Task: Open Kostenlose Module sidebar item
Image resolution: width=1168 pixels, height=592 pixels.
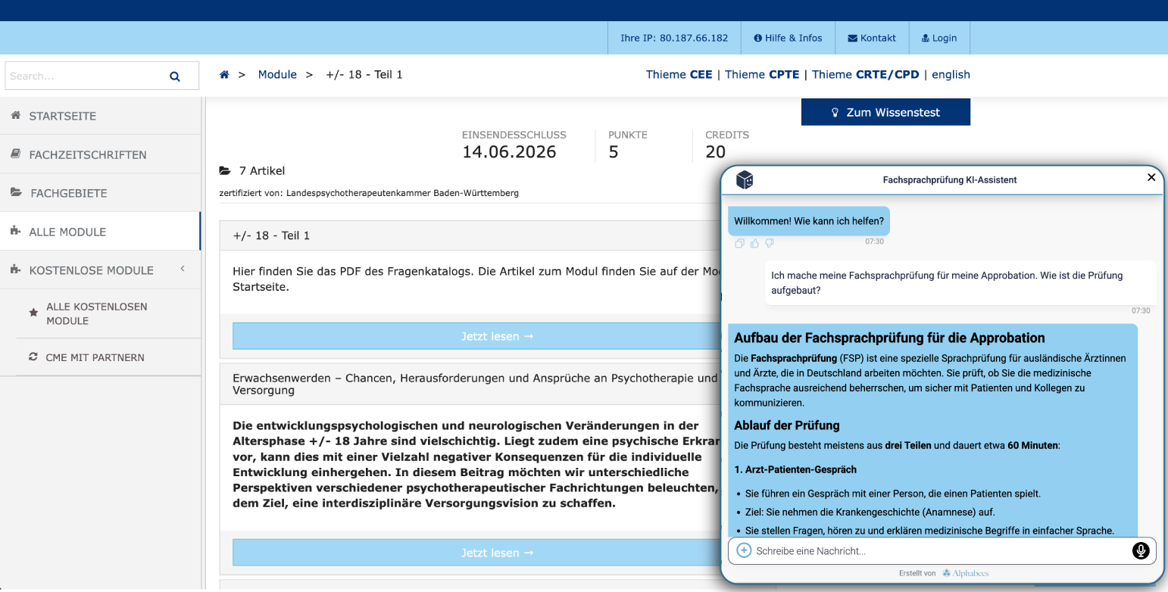Action: (100, 270)
